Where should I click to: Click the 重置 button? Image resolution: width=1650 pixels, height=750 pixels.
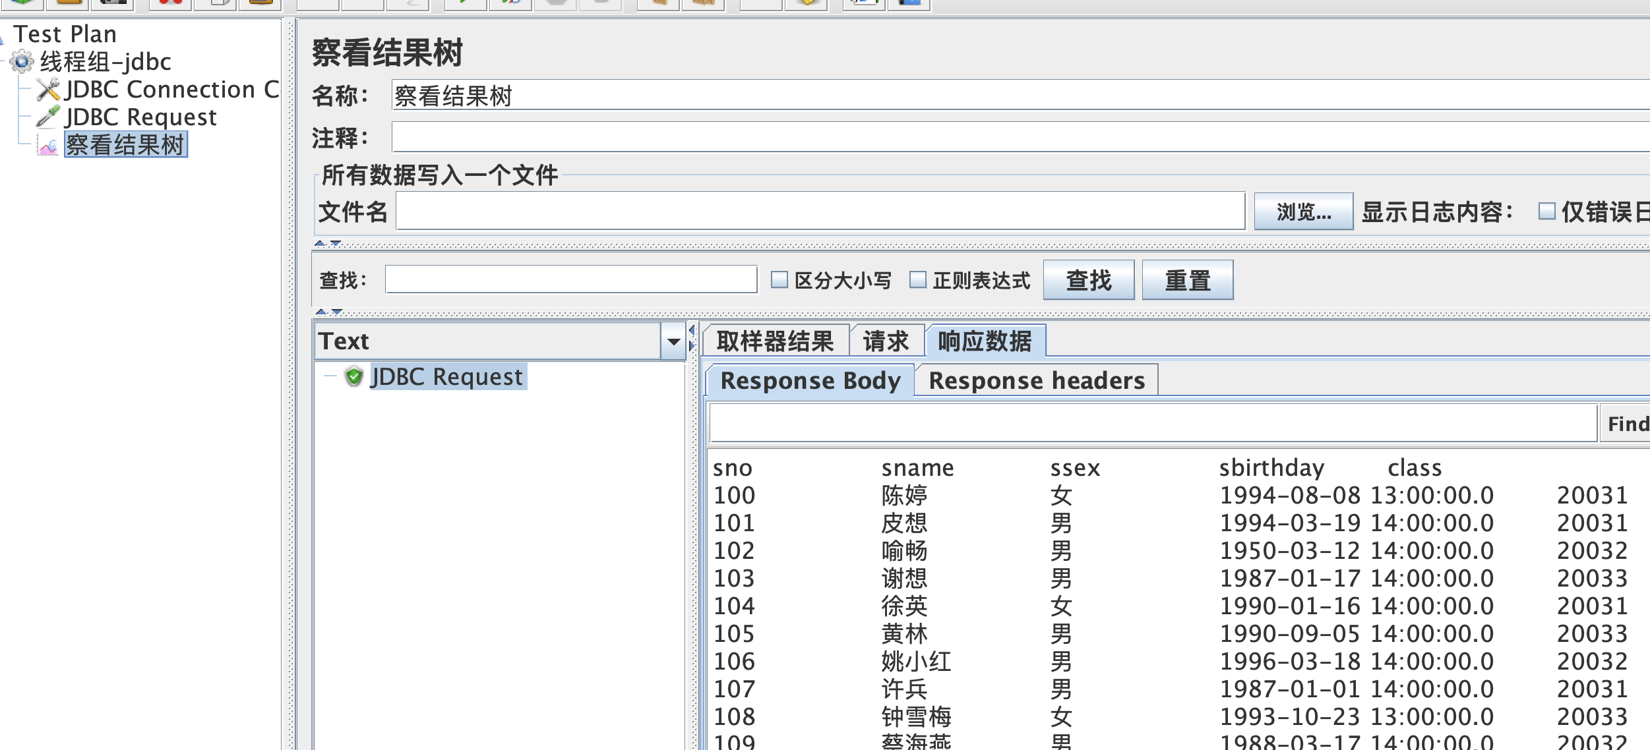pyautogui.click(x=1187, y=280)
